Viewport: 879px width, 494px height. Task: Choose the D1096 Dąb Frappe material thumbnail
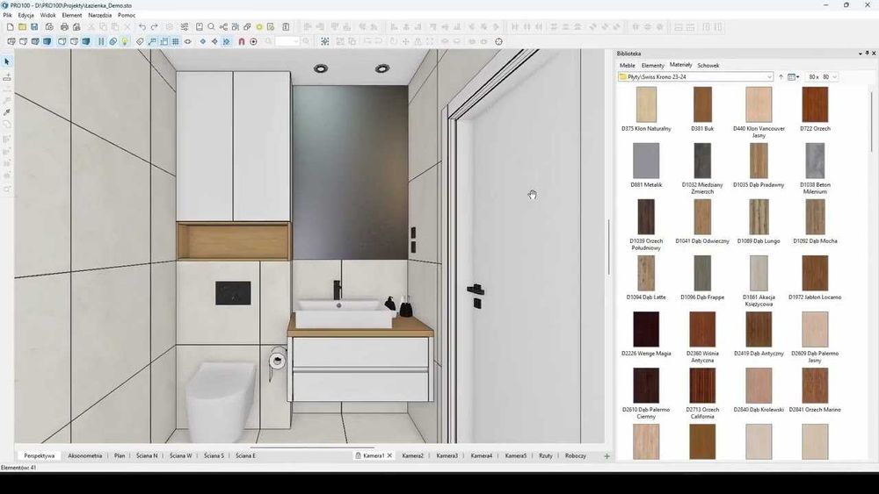coord(701,273)
